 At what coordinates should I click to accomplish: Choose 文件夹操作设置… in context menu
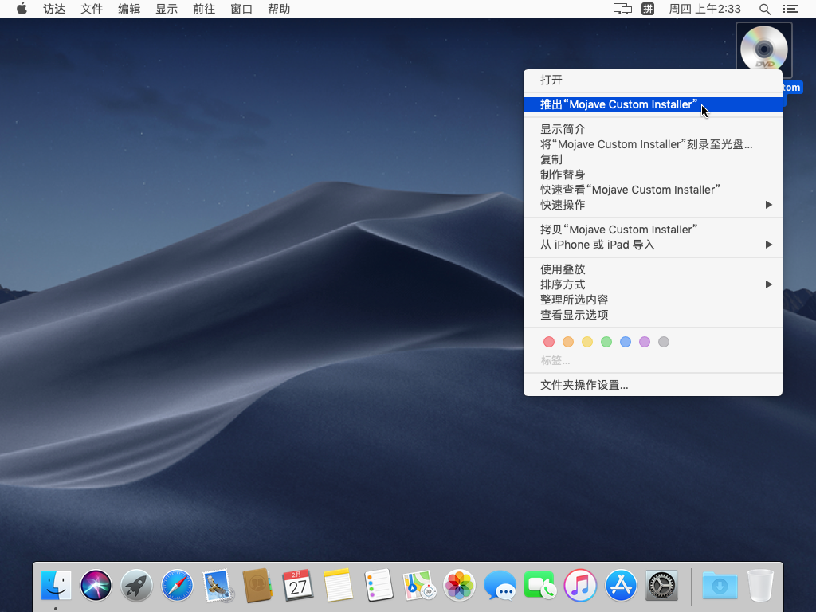click(653, 385)
